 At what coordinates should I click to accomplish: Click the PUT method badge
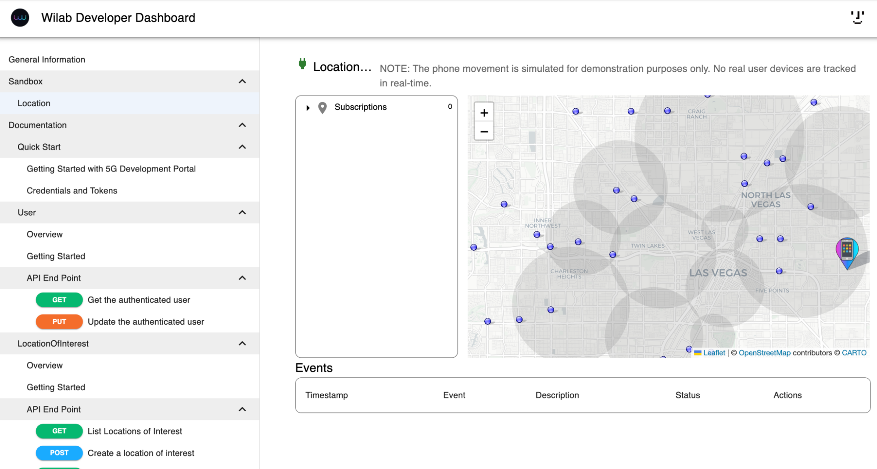[59, 322]
